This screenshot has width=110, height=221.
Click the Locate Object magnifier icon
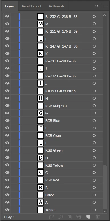click(x=60, y=217)
